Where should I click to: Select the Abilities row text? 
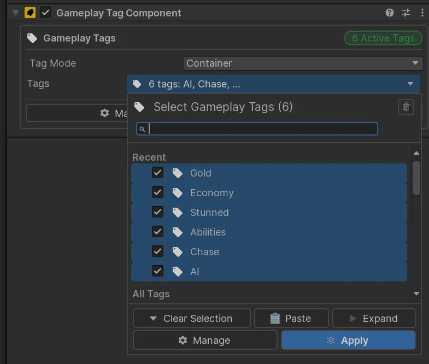point(208,232)
